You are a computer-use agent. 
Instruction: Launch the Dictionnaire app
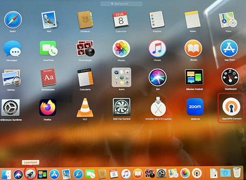coord(48,77)
